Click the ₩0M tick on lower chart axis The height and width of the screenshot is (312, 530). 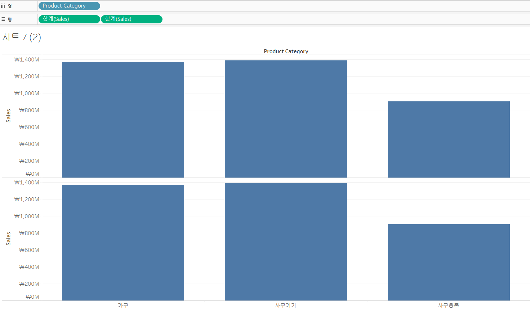(x=32, y=297)
